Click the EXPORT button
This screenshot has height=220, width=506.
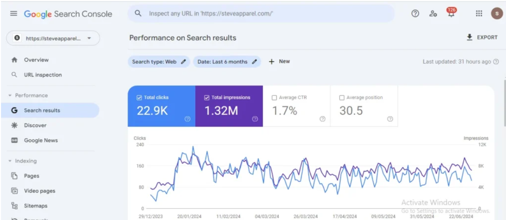[482, 37]
